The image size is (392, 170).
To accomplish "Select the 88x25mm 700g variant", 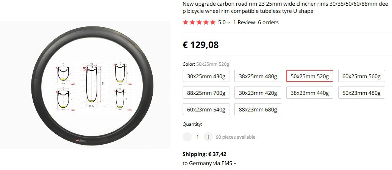I will (x=206, y=93).
